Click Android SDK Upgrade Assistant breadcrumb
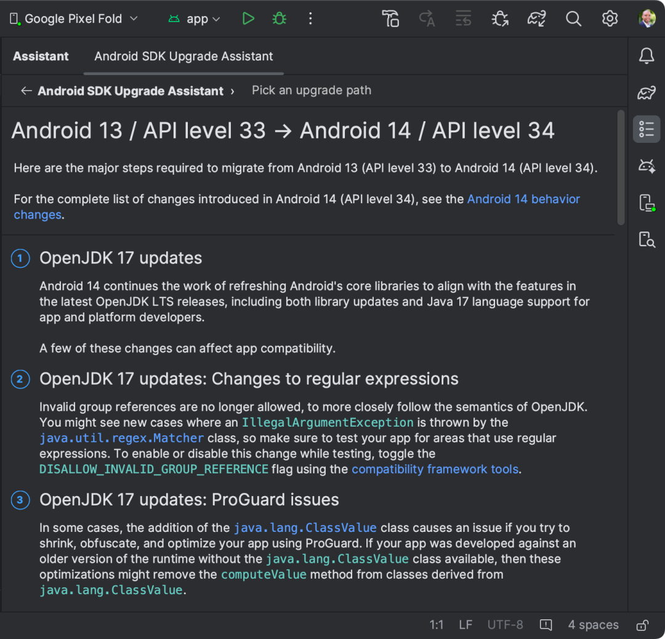The width and height of the screenshot is (665, 639). [131, 90]
